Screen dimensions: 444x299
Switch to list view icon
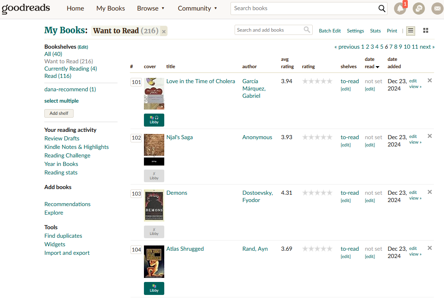pos(411,31)
